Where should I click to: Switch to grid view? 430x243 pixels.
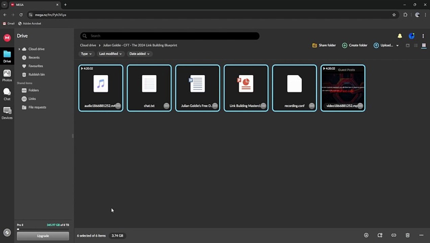[x=424, y=46]
